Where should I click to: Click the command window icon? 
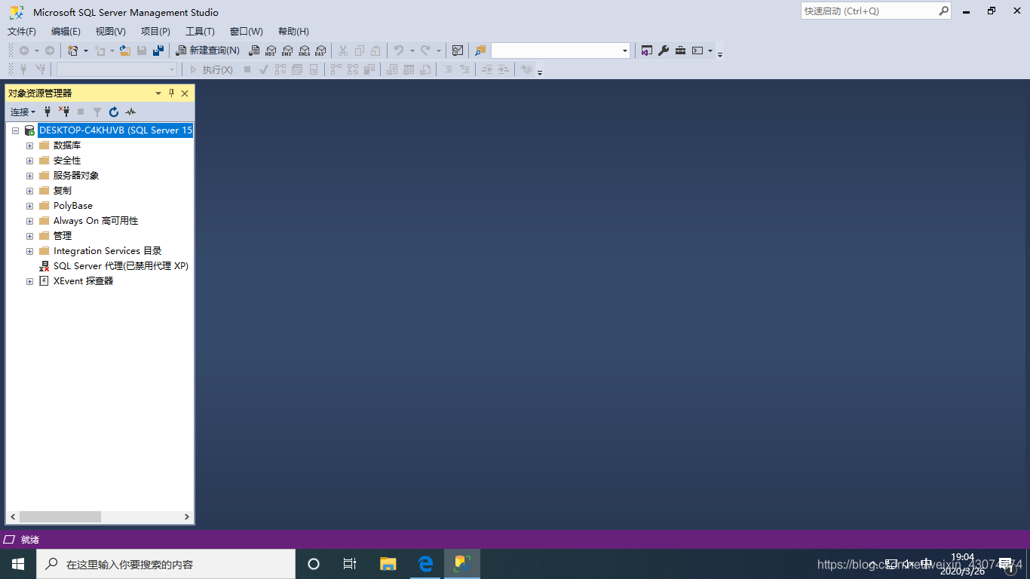(x=697, y=51)
